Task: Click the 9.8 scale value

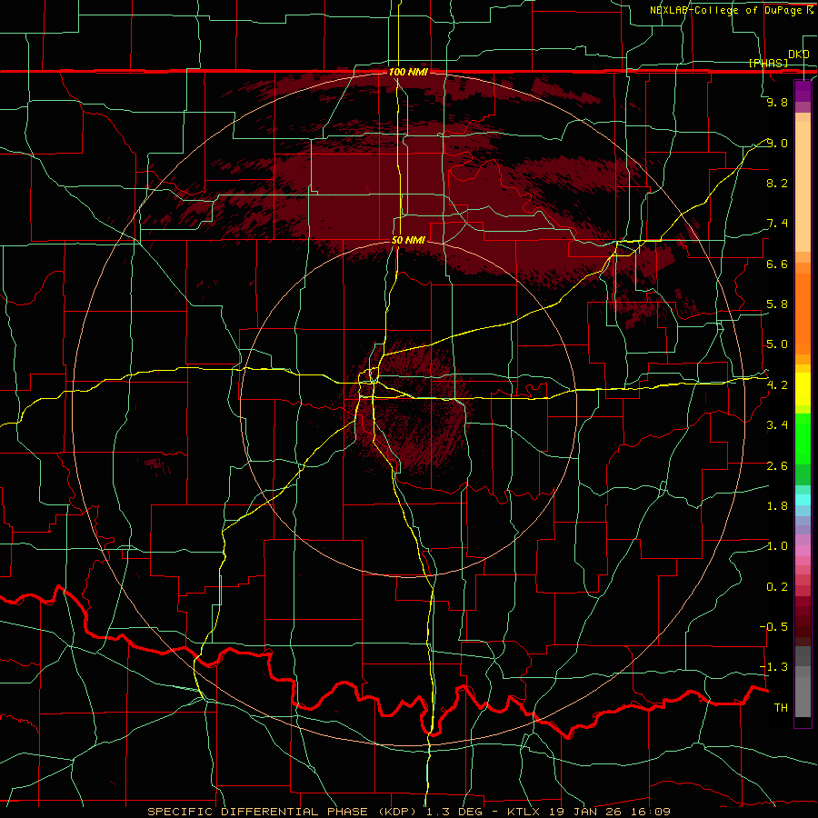Action: point(777,103)
